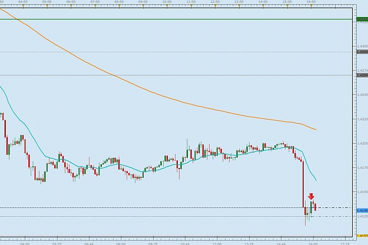Click the 1.4200 price scale value

[362, 143]
